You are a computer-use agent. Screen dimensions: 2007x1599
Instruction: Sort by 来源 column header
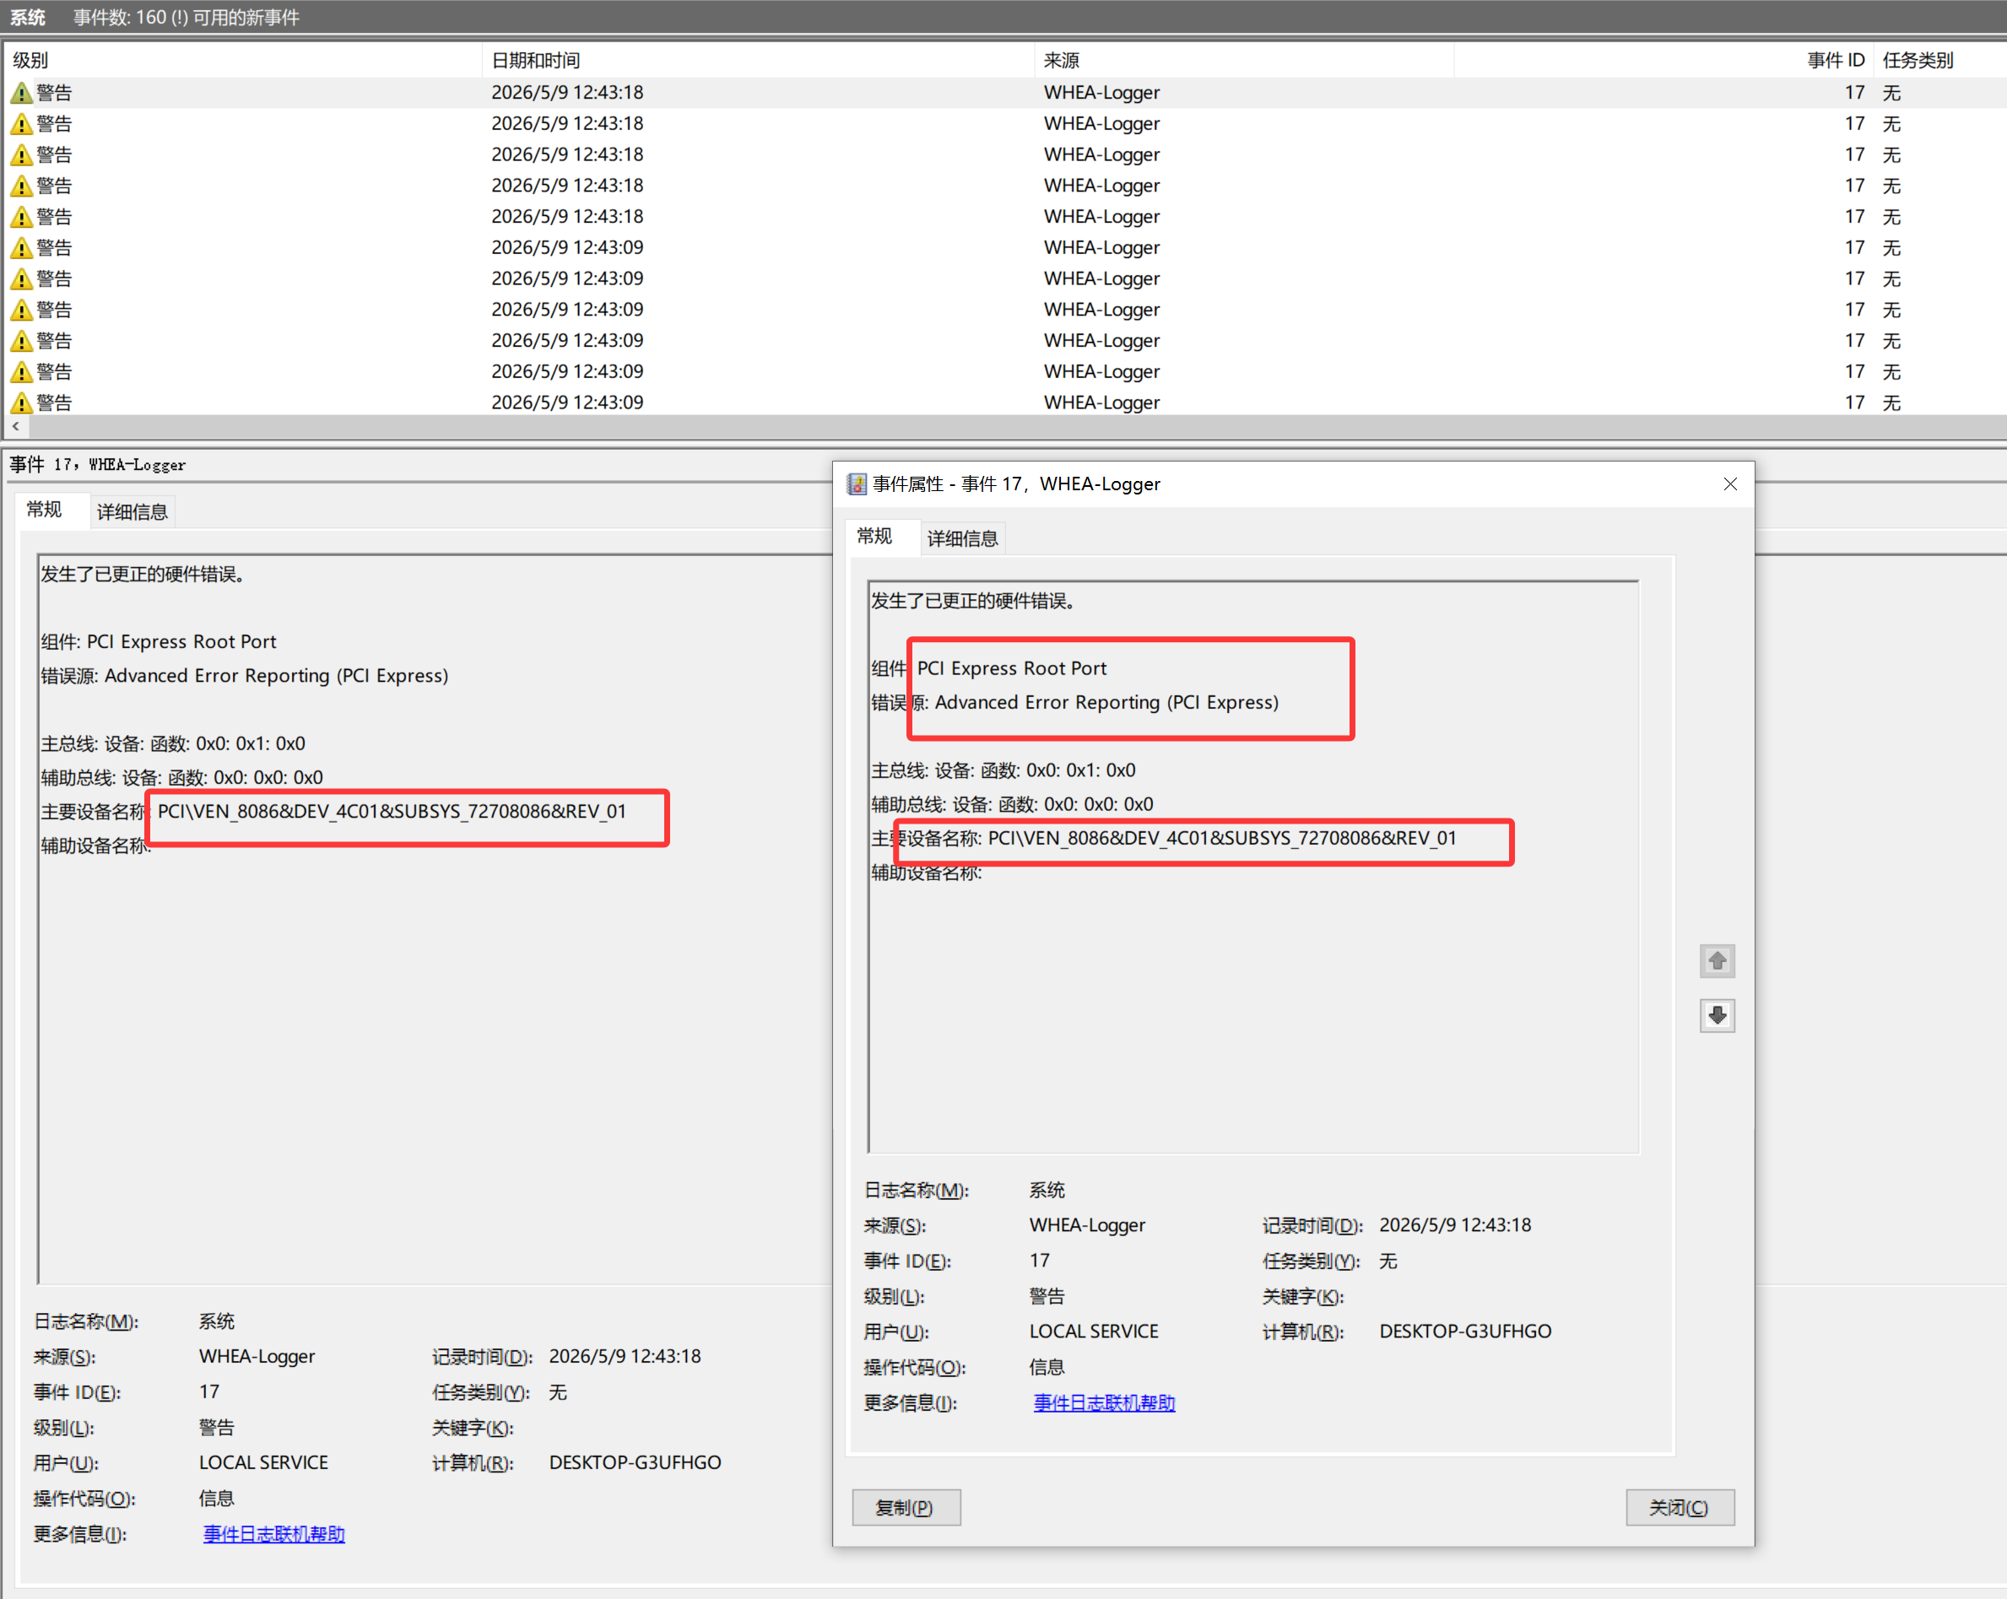tap(1244, 61)
